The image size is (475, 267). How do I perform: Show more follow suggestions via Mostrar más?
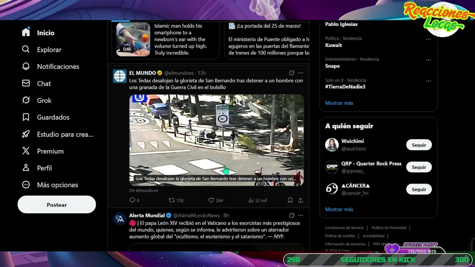pos(339,209)
